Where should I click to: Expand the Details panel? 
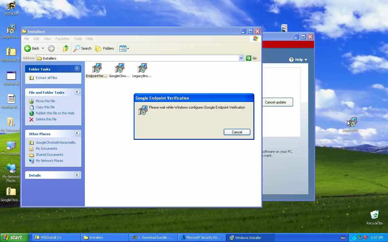[x=77, y=175]
